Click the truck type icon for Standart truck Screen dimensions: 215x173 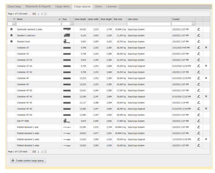click(67, 41)
